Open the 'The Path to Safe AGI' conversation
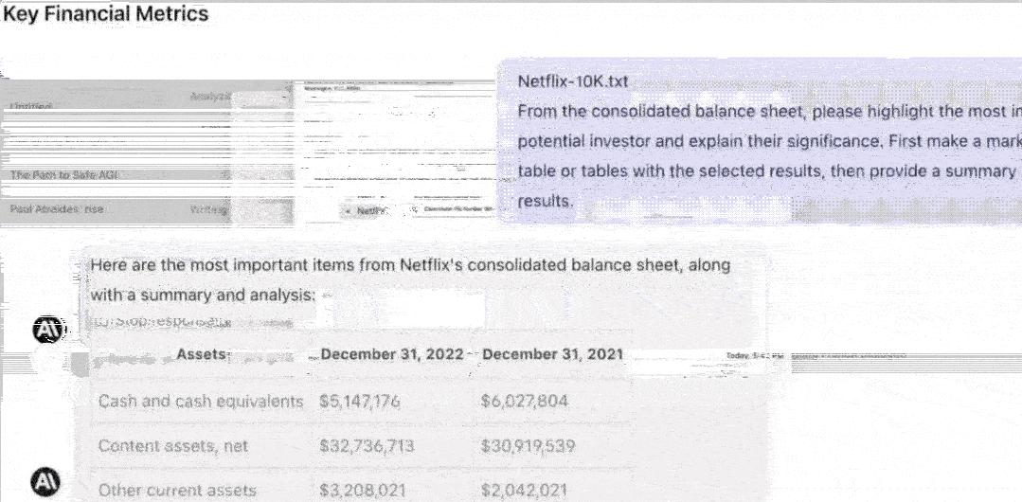This screenshot has height=502, width=1022. coord(65,174)
